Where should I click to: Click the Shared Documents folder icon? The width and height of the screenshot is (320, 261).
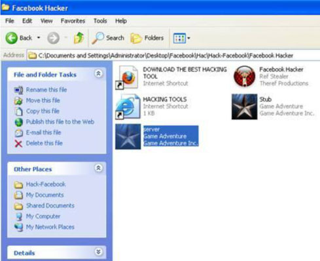pos(18,206)
